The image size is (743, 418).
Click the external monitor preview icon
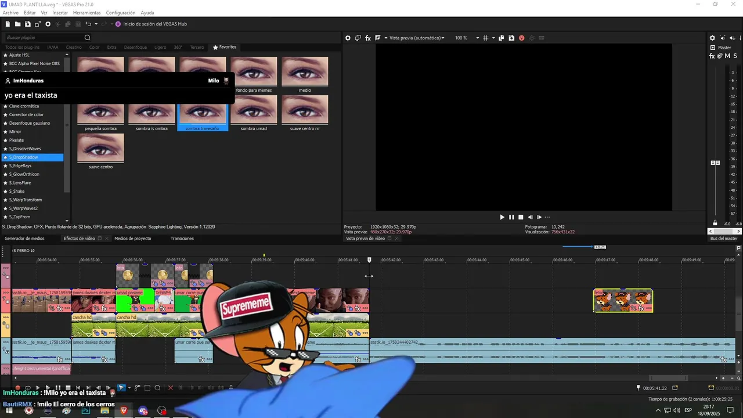click(x=358, y=38)
